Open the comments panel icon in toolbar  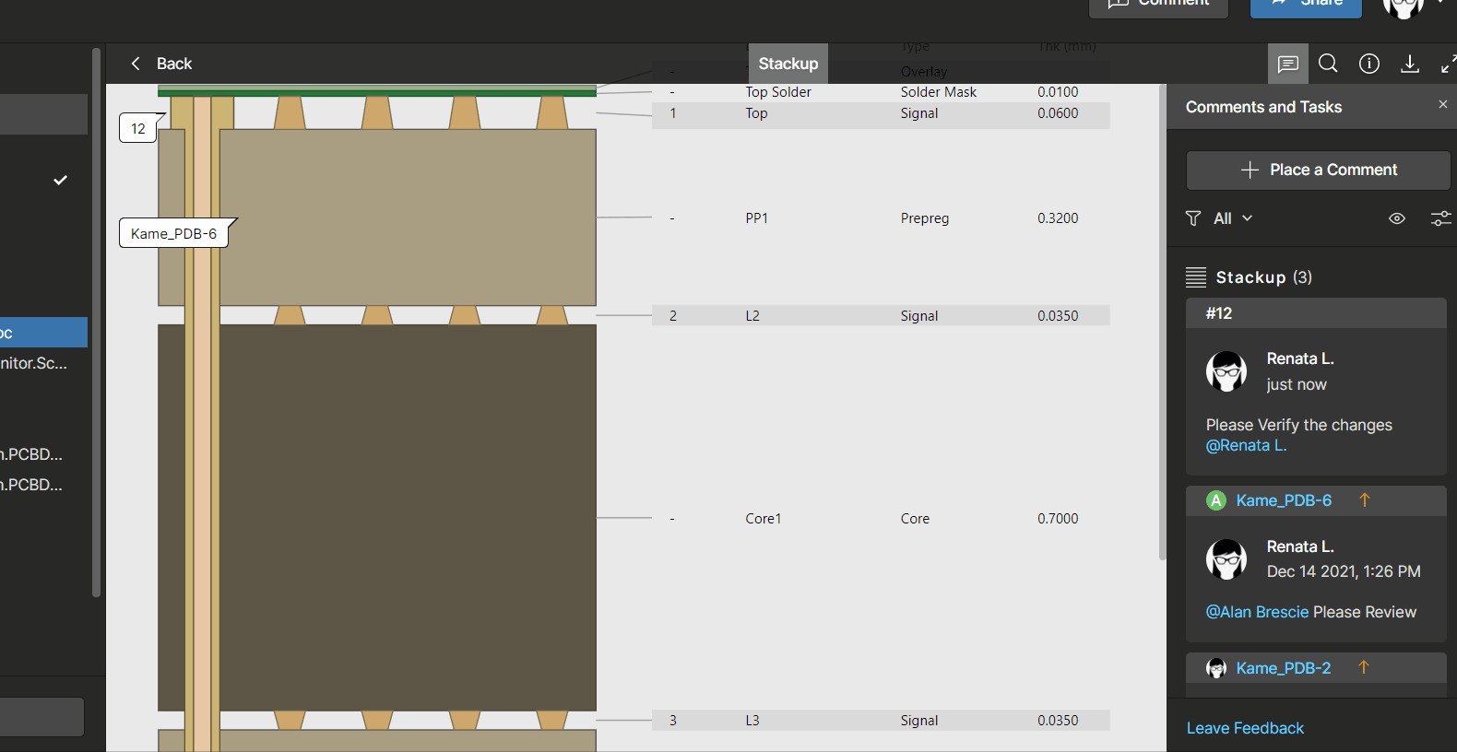click(1287, 64)
